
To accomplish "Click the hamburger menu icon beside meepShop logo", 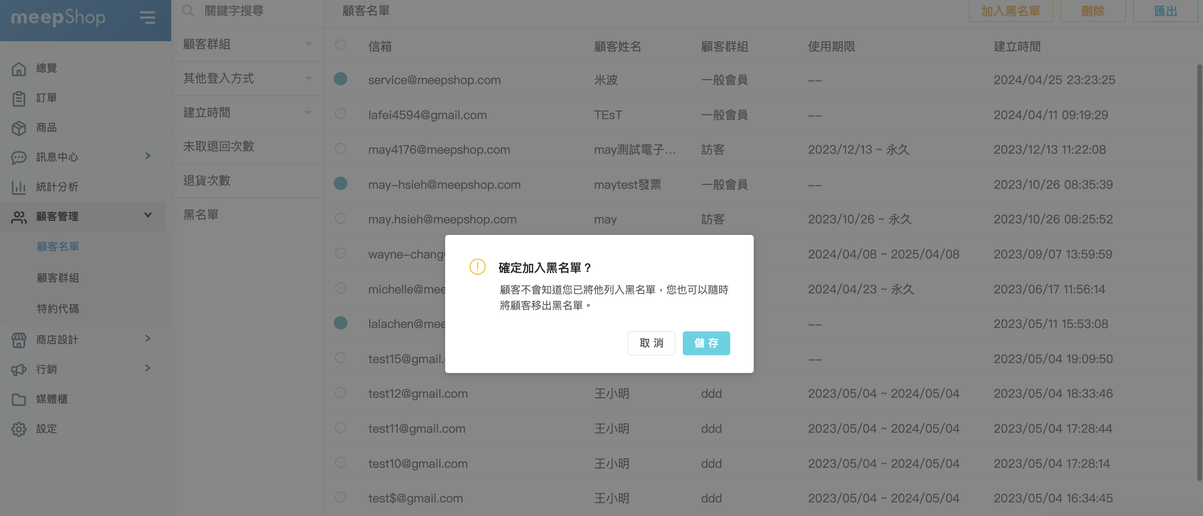I will pos(147,18).
